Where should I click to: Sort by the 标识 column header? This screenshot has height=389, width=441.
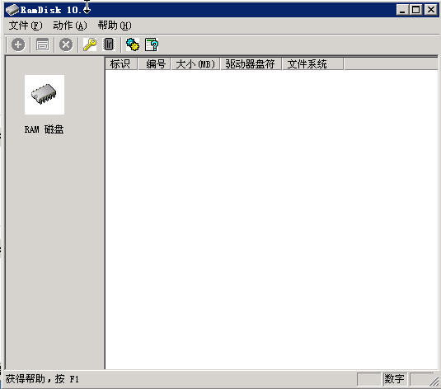pos(121,63)
